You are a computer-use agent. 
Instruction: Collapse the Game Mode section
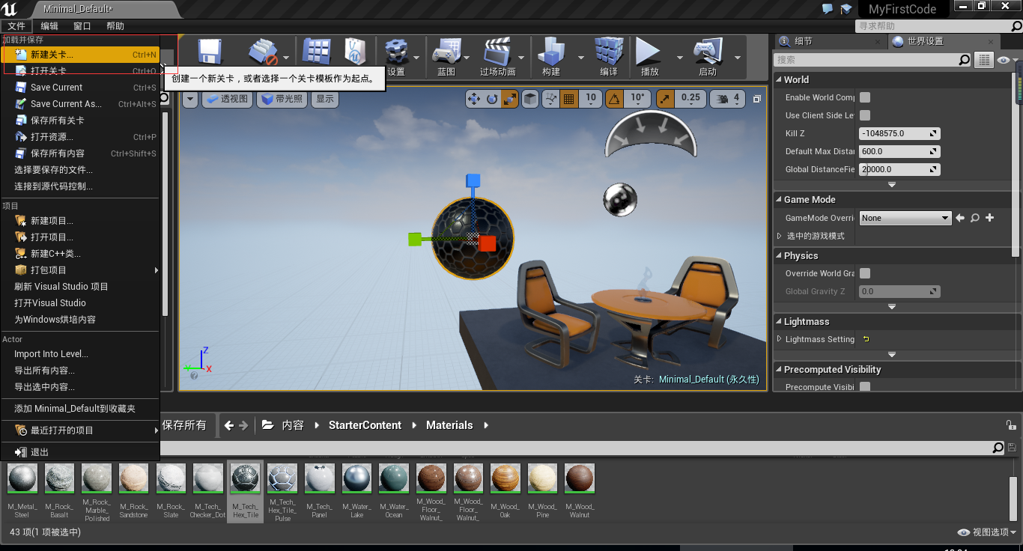coord(779,199)
